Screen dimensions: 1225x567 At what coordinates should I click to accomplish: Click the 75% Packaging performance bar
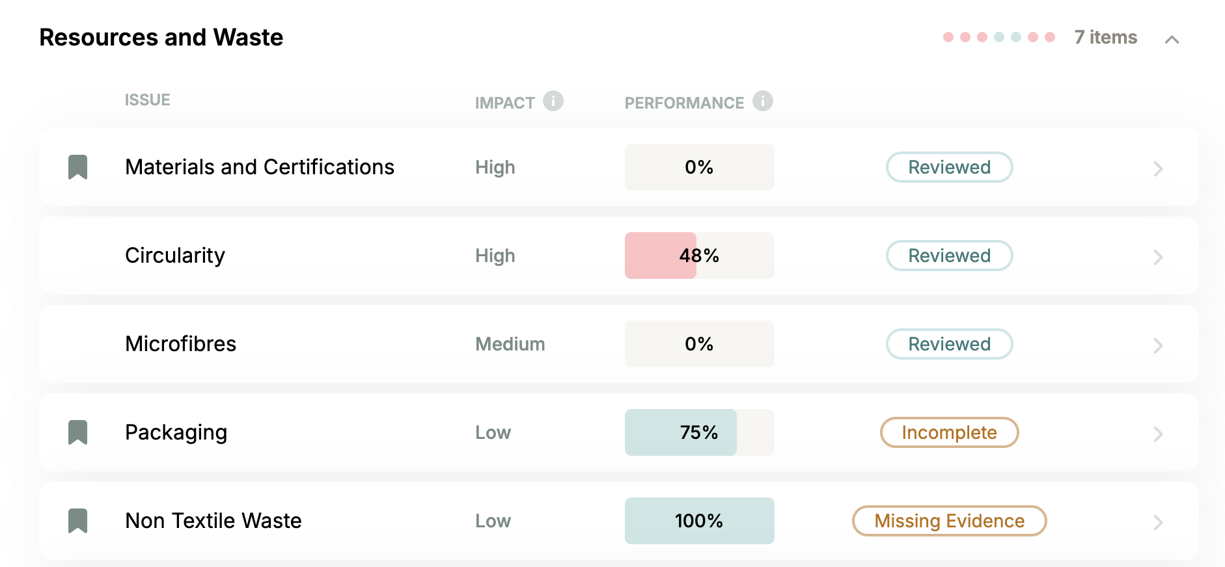[700, 432]
